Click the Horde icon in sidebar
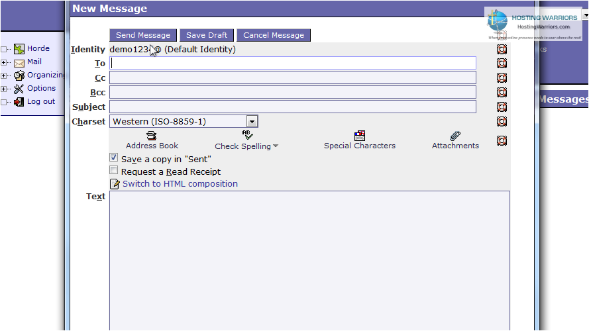The height and width of the screenshot is (331, 589). tap(19, 49)
